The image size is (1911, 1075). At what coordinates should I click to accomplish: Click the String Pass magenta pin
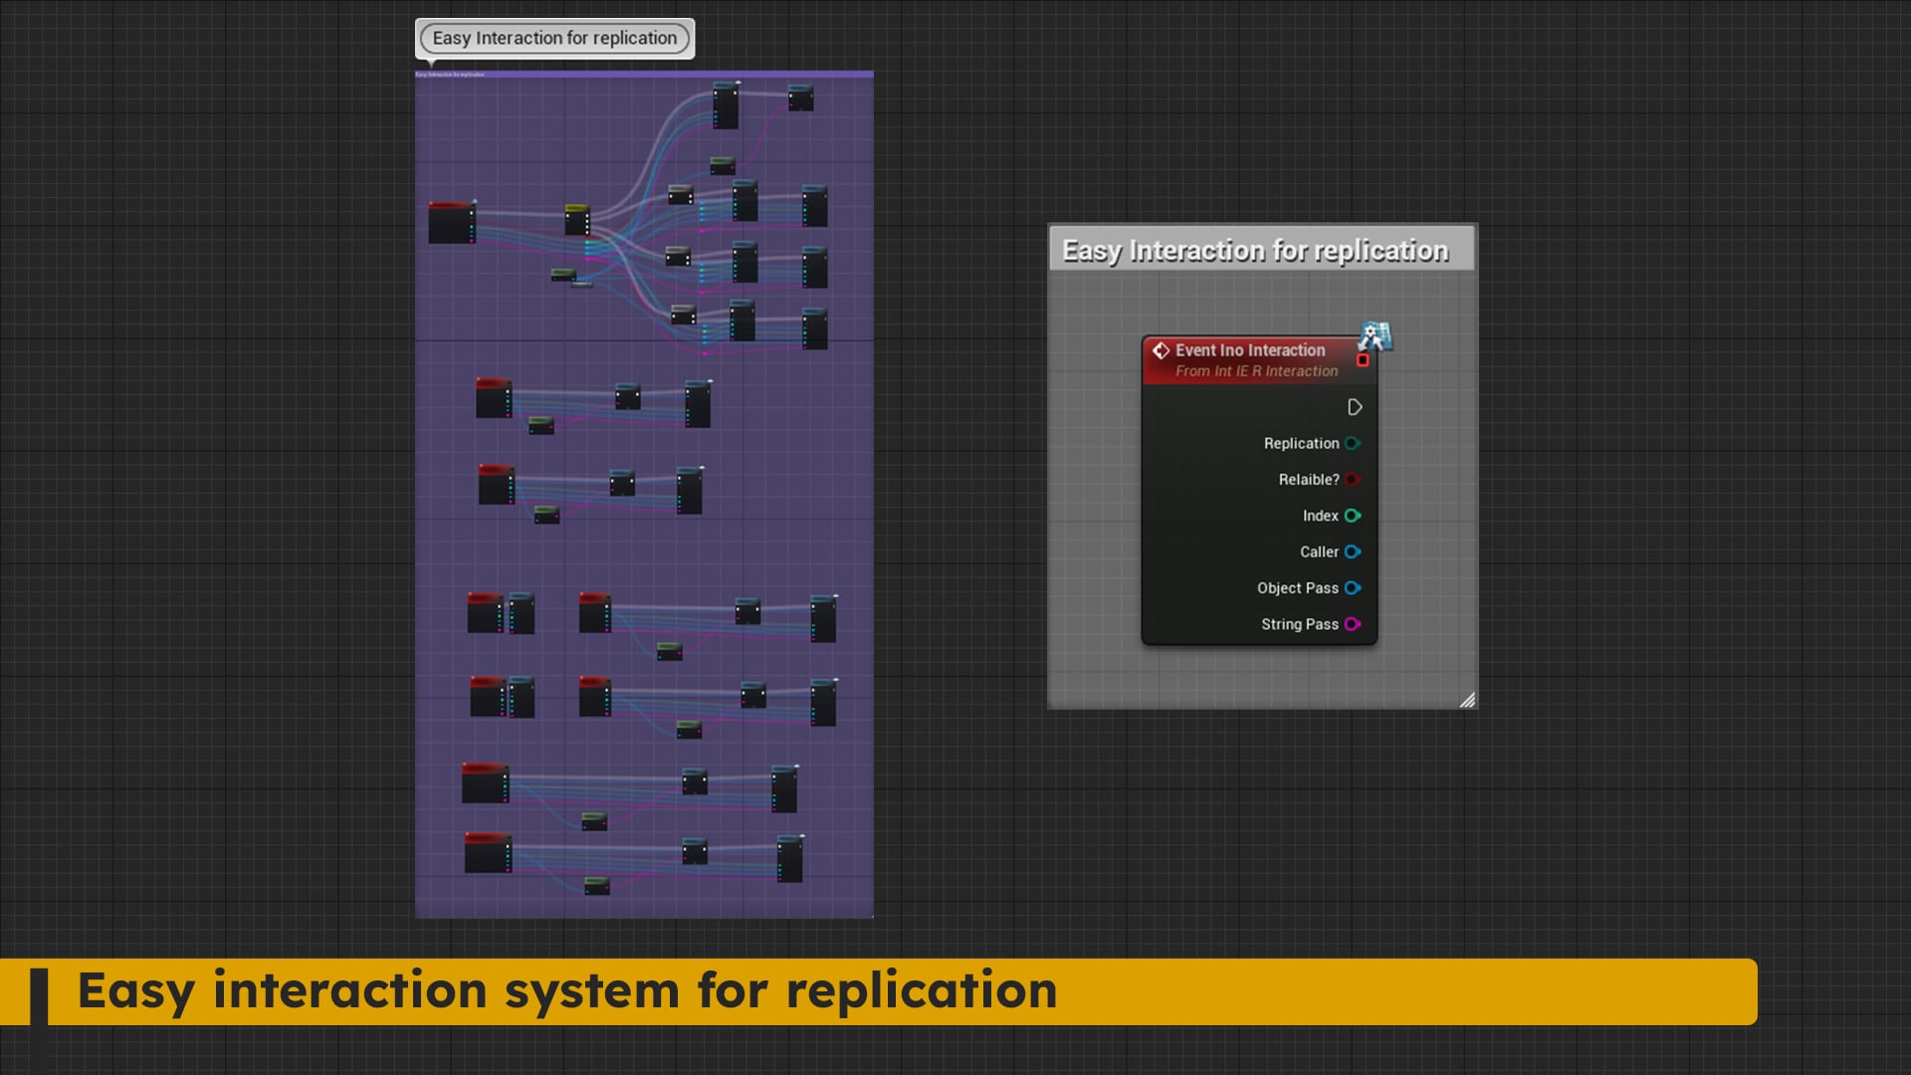[1352, 624]
